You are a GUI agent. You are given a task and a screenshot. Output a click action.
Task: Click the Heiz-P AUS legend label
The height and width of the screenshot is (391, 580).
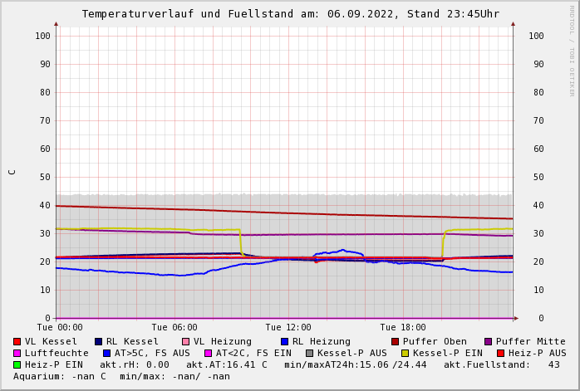pyautogui.click(x=537, y=353)
